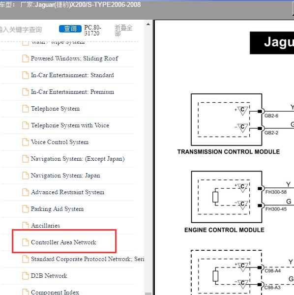294x295 pixels.
Task: Click connector label FH300-58
Action: 276,192
